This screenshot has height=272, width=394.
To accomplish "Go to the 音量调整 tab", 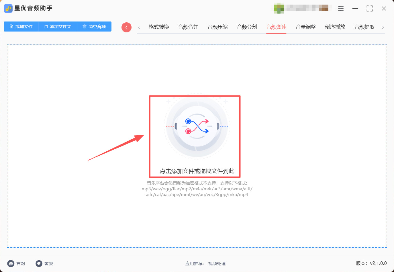I will click(306, 27).
